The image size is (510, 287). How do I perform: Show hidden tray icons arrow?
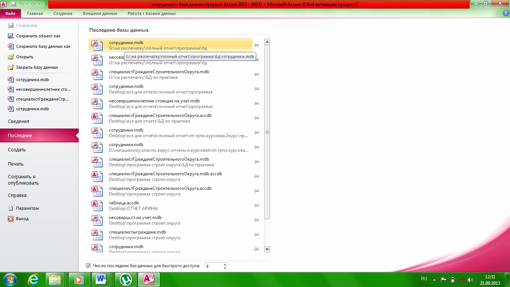pyautogui.click(x=434, y=280)
